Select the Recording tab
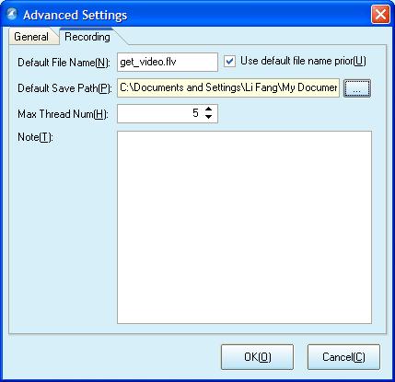The image size is (395, 382). click(87, 37)
